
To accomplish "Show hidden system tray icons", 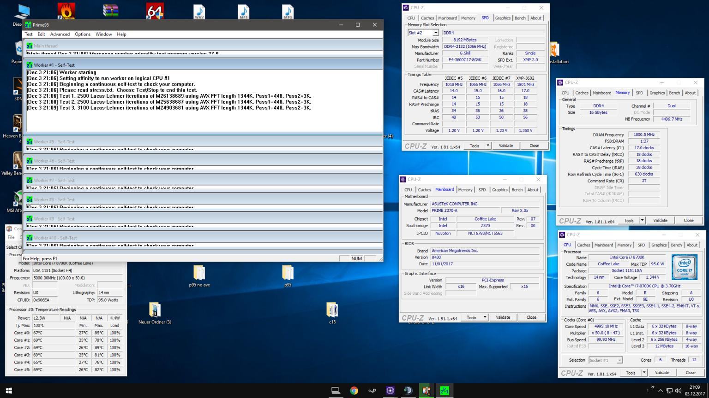I will coord(660,391).
